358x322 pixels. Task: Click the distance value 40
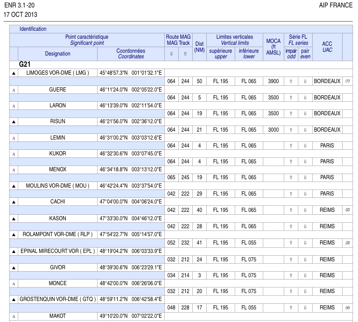tap(199, 210)
